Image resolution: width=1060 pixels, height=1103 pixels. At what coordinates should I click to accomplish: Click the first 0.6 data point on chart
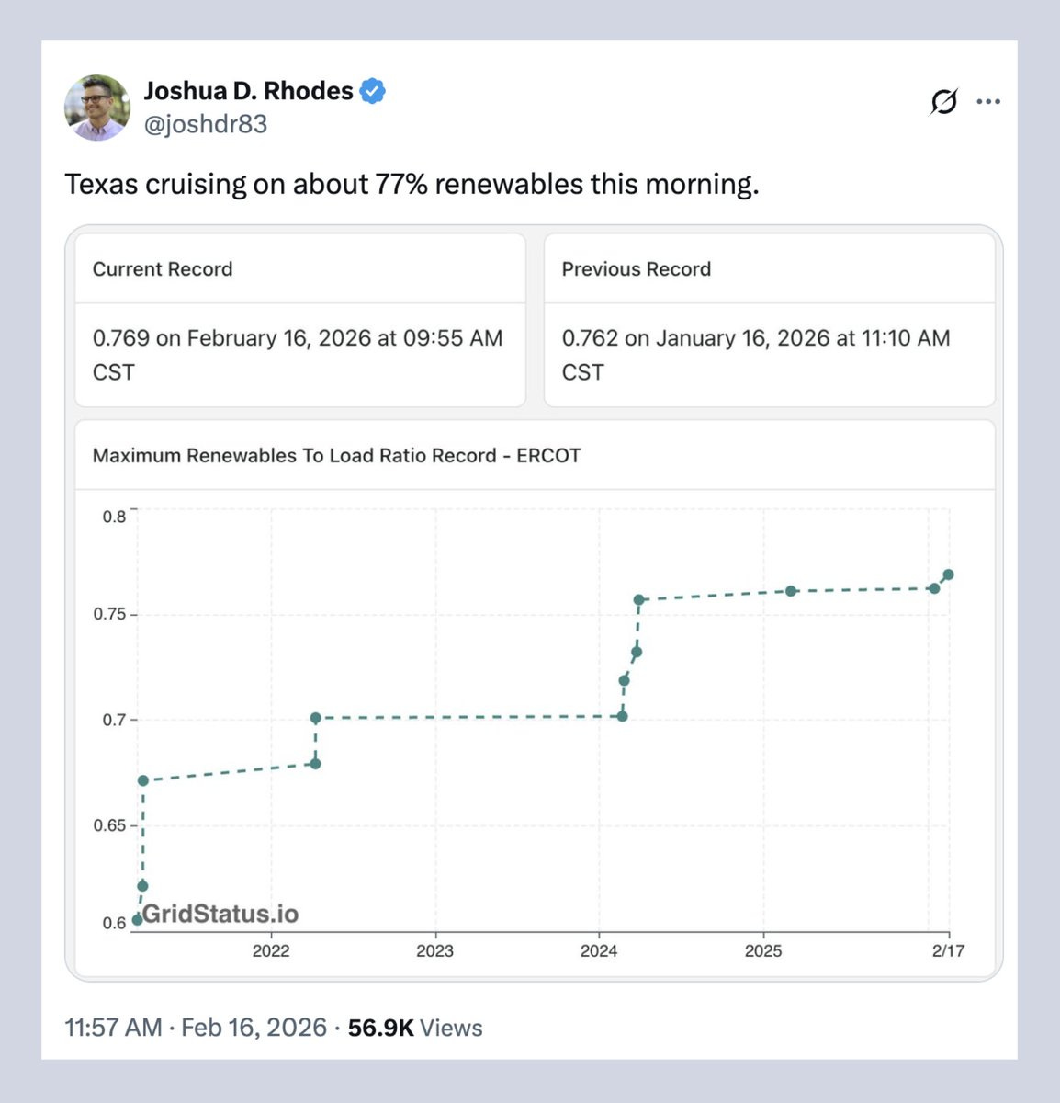click(136, 918)
